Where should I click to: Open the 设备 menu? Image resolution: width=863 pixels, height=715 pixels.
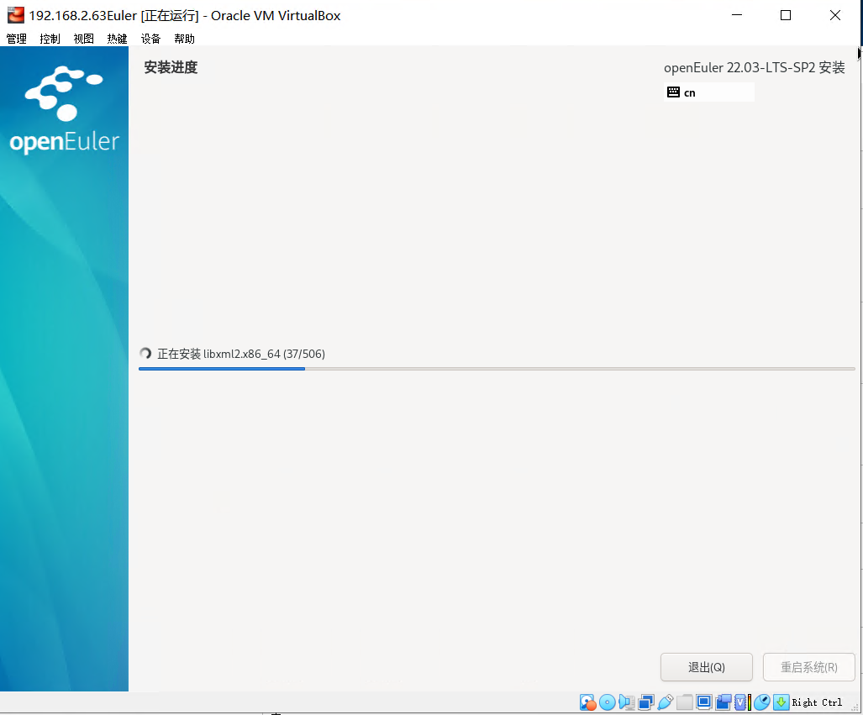coord(150,39)
